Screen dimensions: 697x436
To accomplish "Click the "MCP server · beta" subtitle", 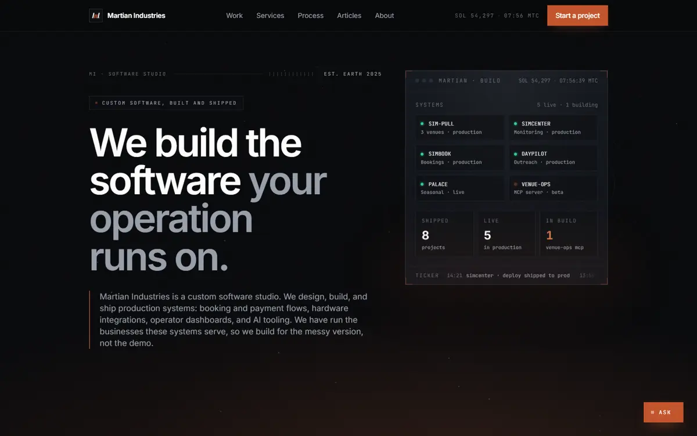I will click(x=538, y=192).
